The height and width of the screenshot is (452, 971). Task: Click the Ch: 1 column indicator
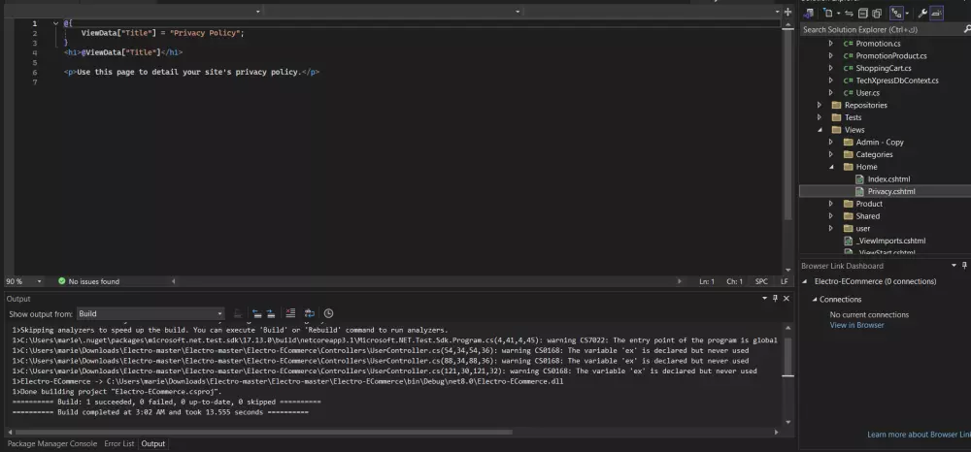pos(734,281)
